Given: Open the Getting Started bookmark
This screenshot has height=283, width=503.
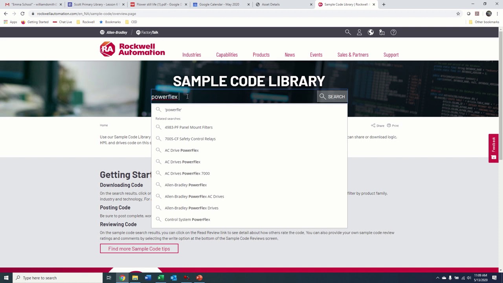Looking at the screenshot, I should 35,22.
